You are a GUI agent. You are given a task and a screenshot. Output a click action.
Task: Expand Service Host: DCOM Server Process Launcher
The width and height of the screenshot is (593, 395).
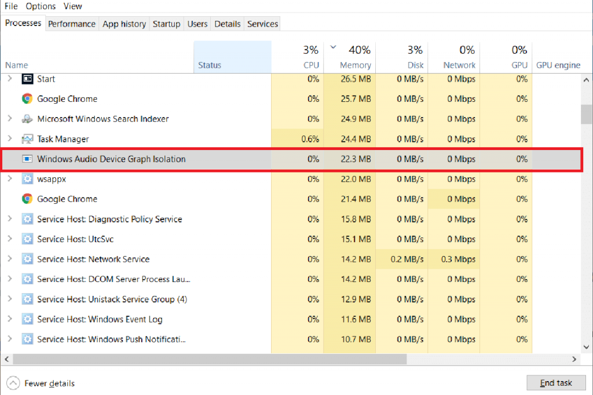coord(10,279)
